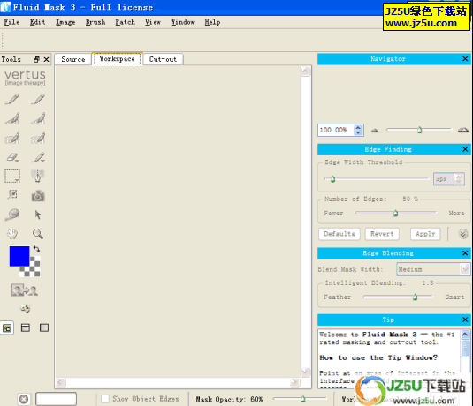Open the color palette icon in Tools

pos(25,308)
